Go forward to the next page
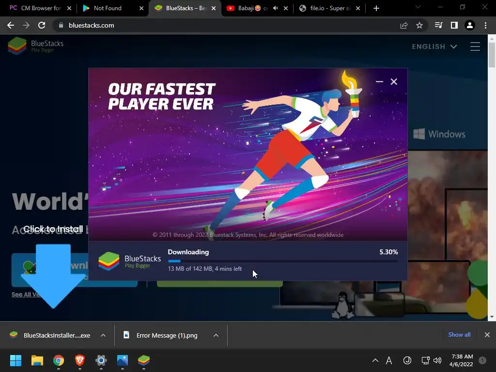The width and height of the screenshot is (496, 372). pos(26,25)
